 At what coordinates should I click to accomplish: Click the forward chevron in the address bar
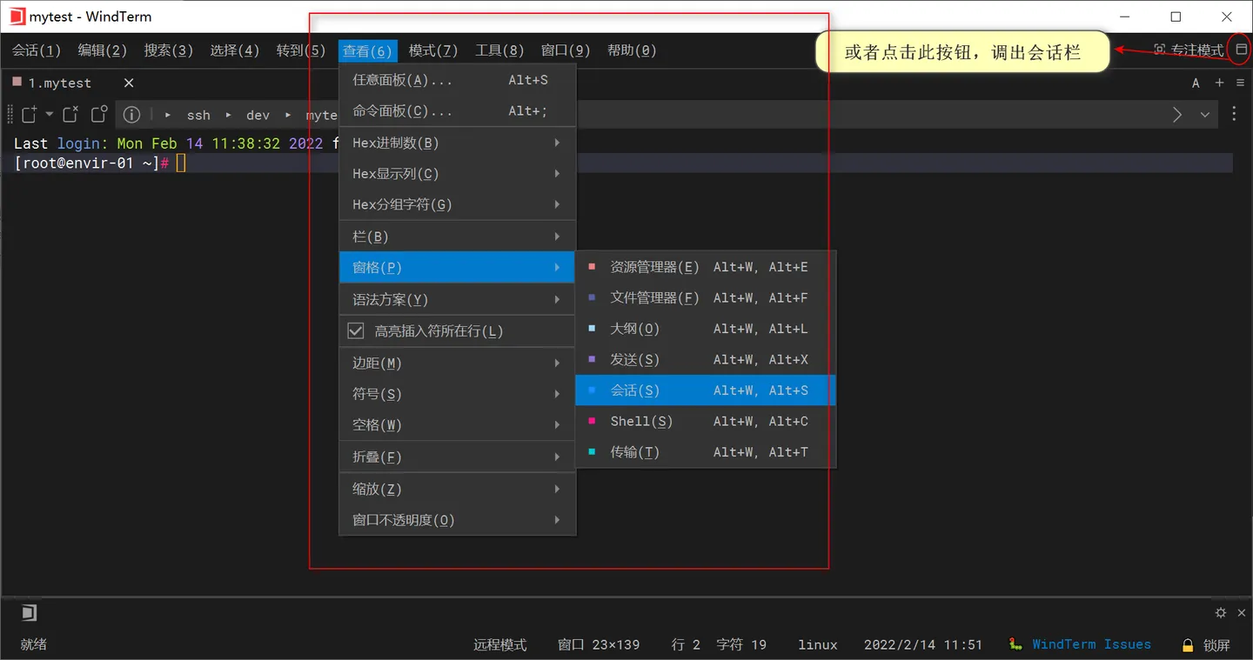coord(1177,114)
